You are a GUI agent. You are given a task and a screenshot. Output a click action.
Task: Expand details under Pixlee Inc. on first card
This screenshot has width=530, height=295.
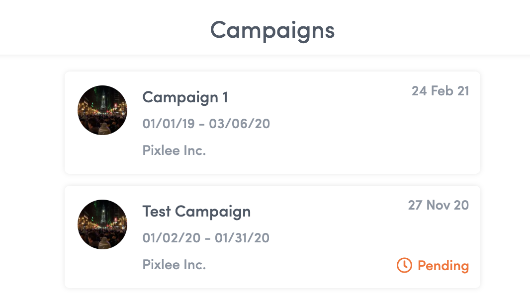(x=174, y=150)
